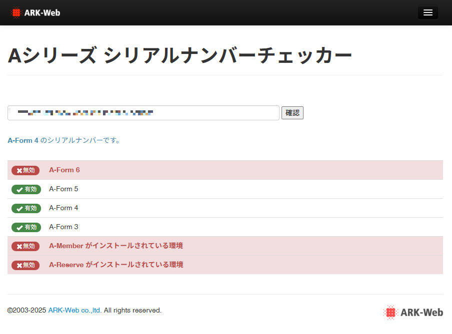Select the ARK-Web brand item in the navbar

coord(35,12)
